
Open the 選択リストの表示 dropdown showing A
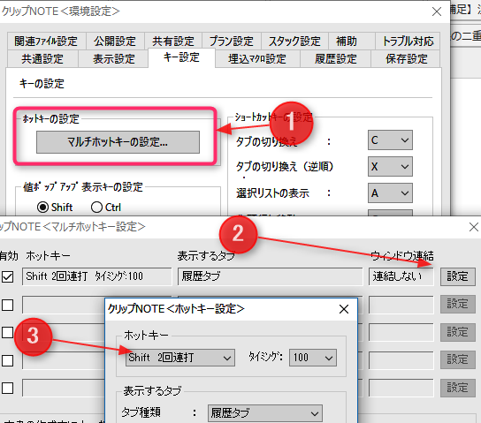tap(390, 193)
